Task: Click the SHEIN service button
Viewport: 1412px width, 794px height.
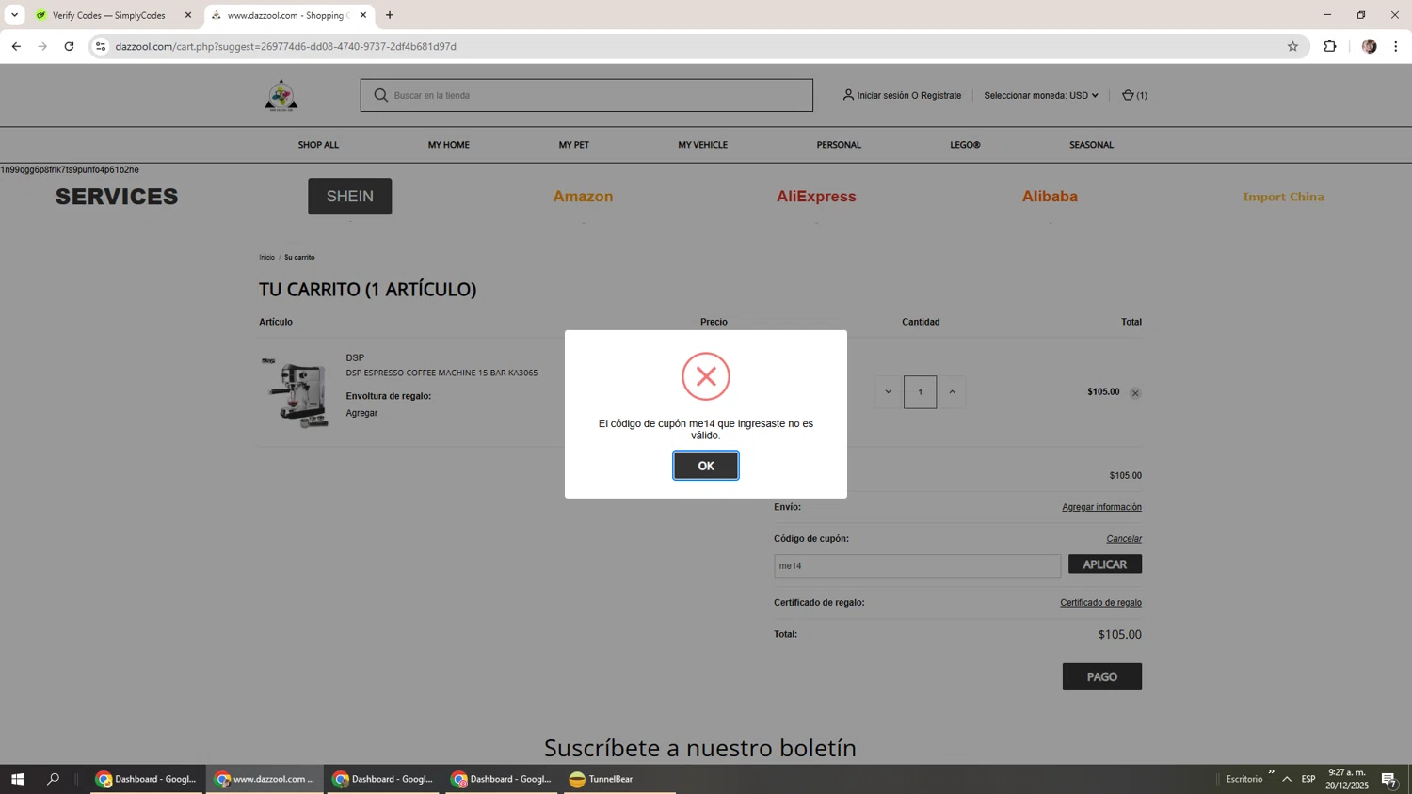Action: tap(350, 196)
